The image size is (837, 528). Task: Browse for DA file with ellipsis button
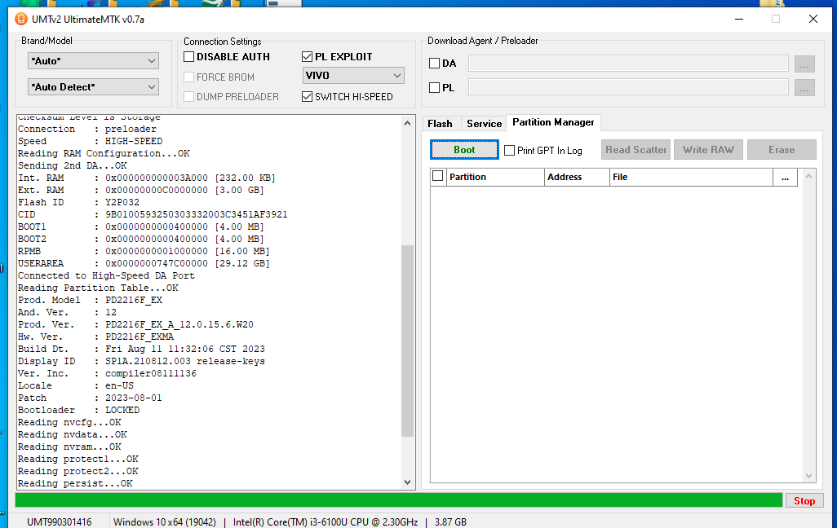pyautogui.click(x=804, y=64)
